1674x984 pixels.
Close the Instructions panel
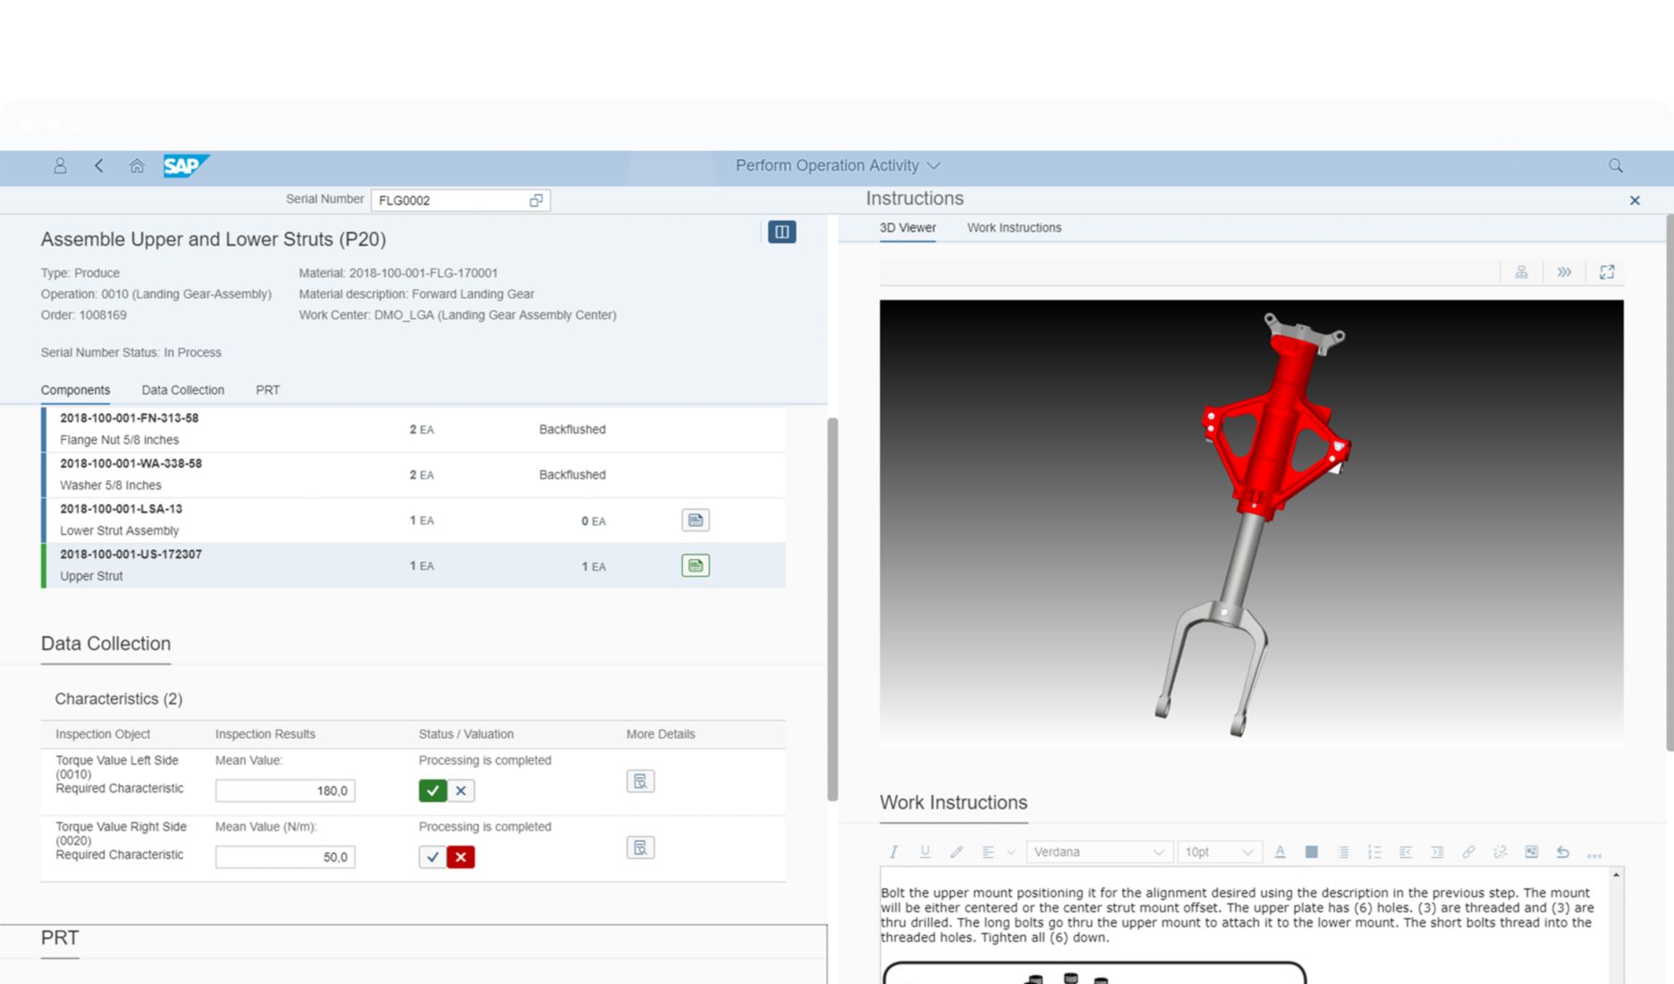(1635, 199)
